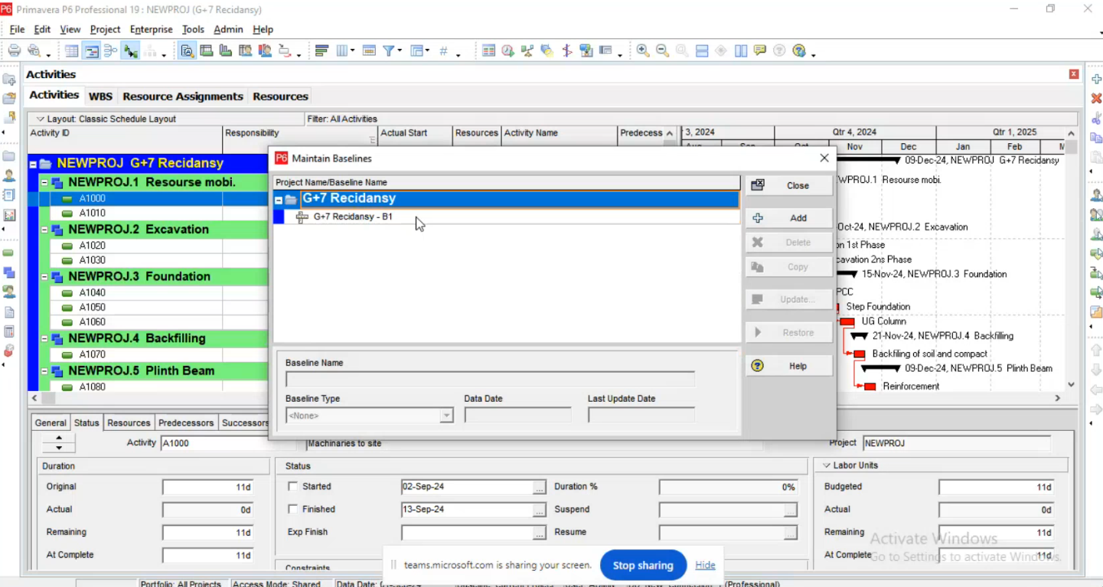Toggle the Trace Logic toolbar icon
Screen dimensions: 1103x587
[x=131, y=51]
